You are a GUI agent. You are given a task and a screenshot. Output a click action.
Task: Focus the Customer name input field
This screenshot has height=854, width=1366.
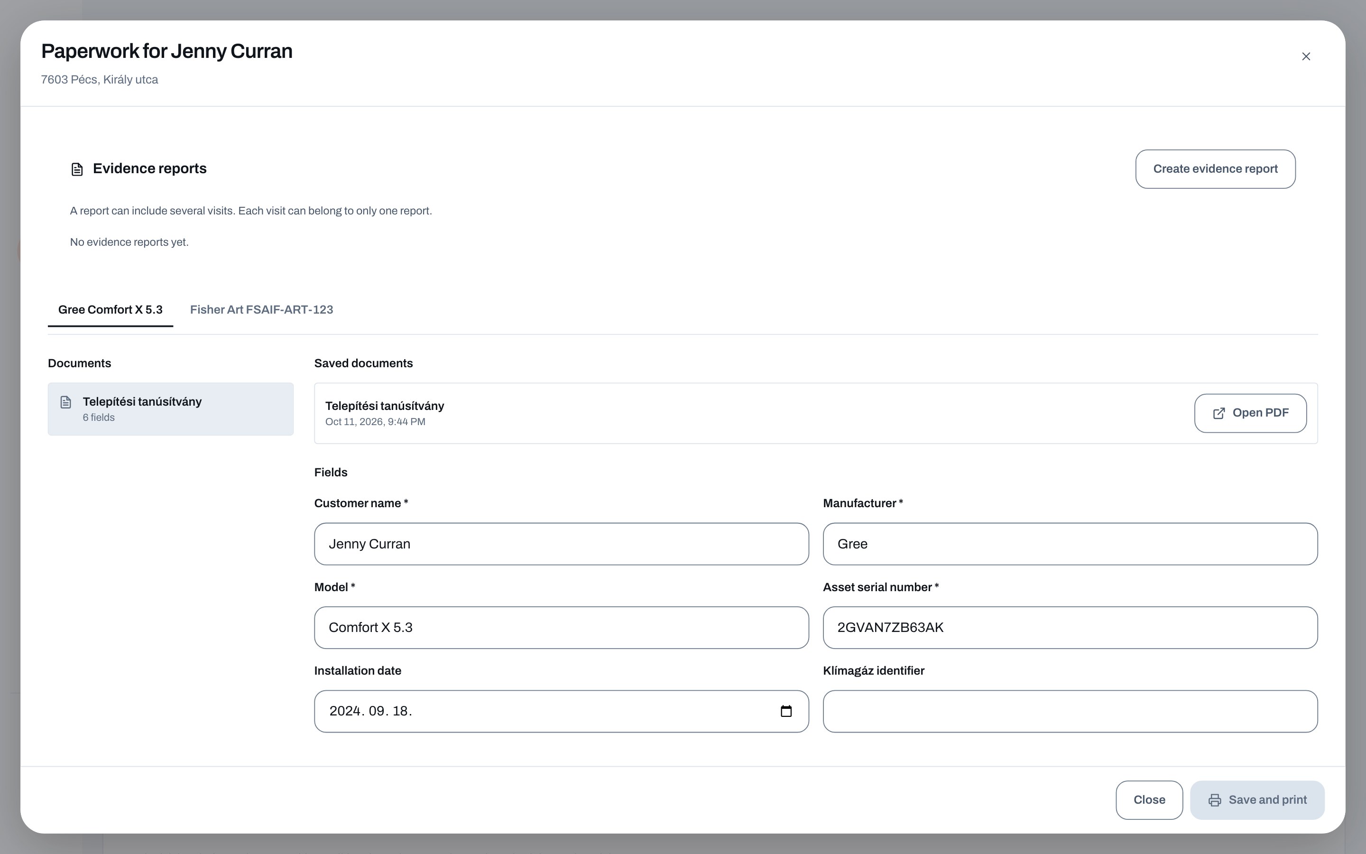[x=561, y=544]
